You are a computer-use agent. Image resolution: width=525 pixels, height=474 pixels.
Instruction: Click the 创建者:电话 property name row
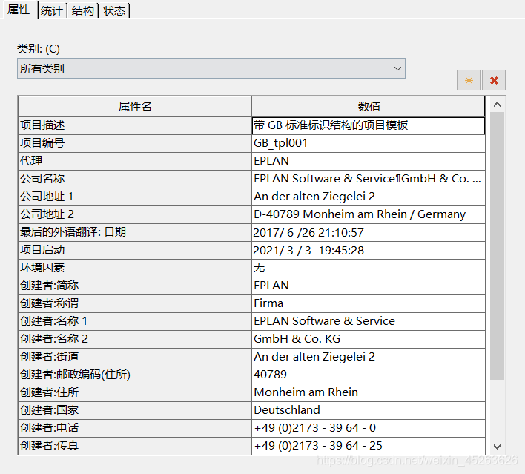134,428
